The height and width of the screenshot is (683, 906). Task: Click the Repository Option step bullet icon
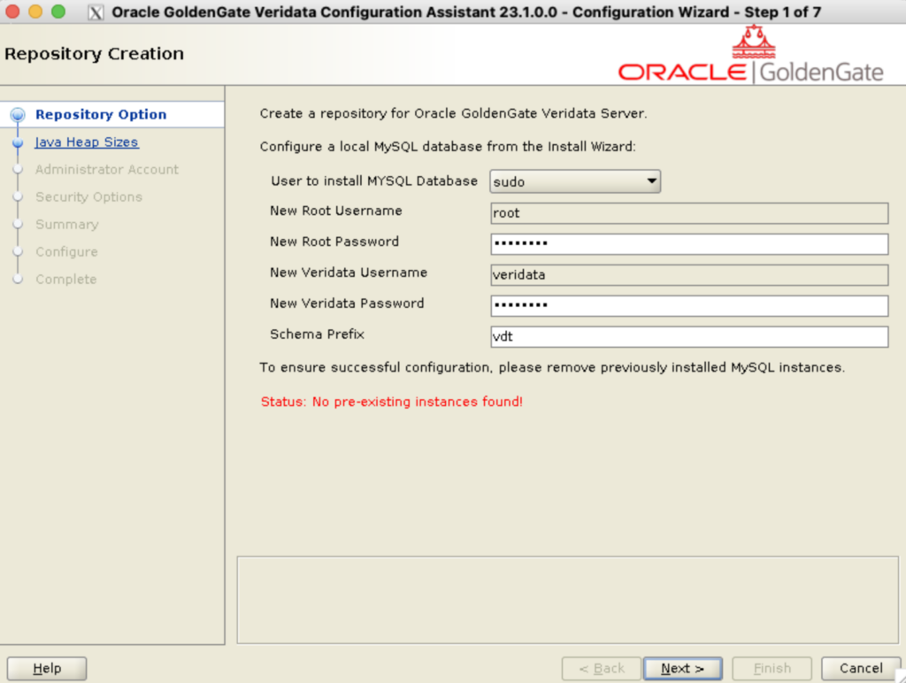click(18, 115)
